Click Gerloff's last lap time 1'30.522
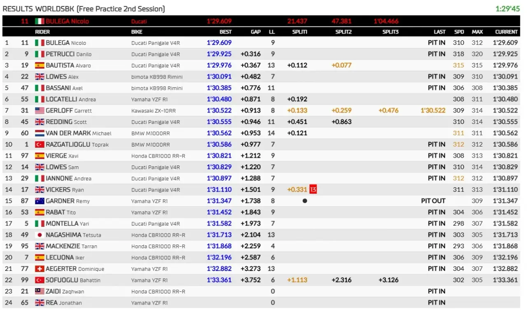 pyautogui.click(x=433, y=111)
